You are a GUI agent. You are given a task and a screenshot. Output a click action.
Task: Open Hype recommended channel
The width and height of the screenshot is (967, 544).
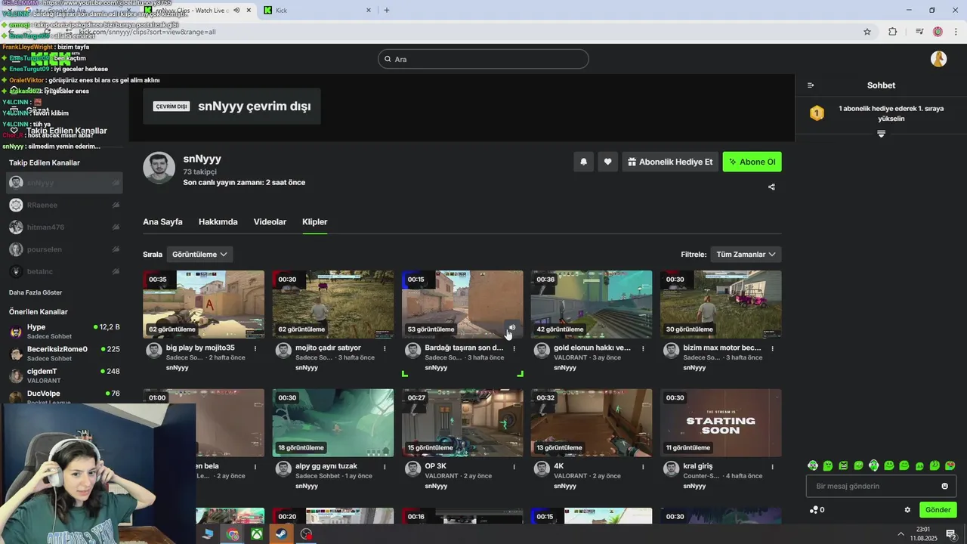click(65, 331)
